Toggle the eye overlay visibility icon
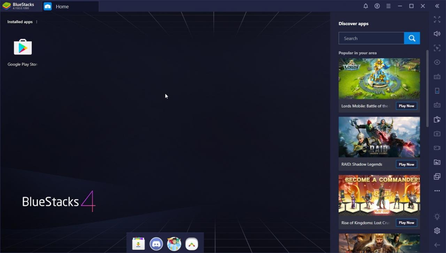The image size is (446, 253). pos(437,62)
